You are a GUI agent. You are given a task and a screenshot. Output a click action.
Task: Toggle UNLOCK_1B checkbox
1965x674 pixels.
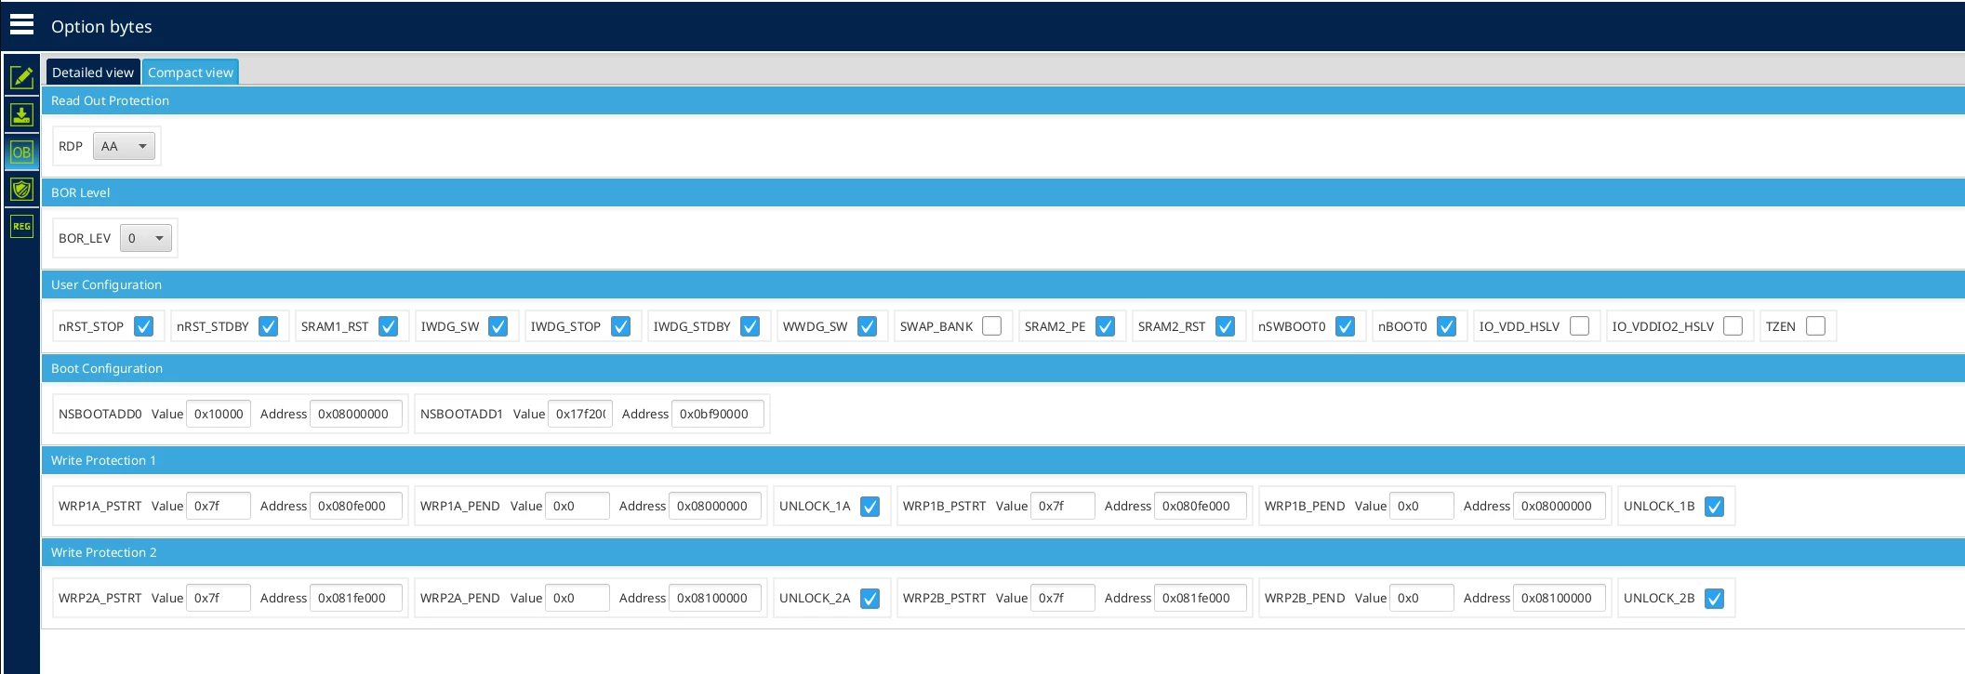(x=1715, y=507)
